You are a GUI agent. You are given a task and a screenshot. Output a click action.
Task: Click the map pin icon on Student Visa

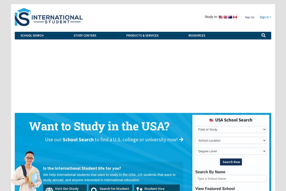139,189
